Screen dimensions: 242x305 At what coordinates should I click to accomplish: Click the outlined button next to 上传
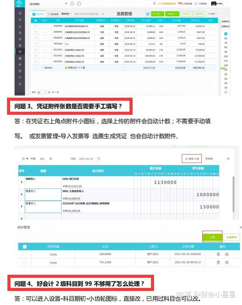(231, 237)
